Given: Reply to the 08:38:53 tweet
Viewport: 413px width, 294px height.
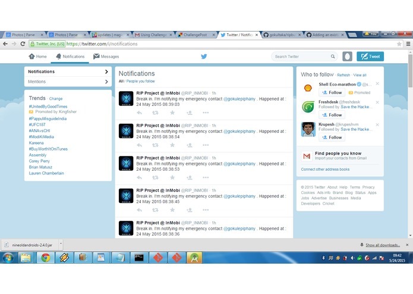Looking at the screenshot, I should pos(139,178).
